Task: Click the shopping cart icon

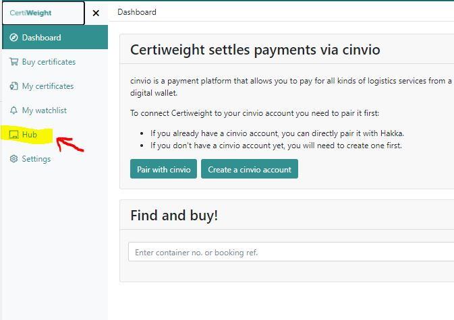Action: point(13,62)
